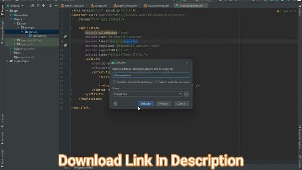Image resolution: width=302 pixels, height=170 pixels.
Task: Collapse the java folder arrow
Action: [x=11, y=19]
